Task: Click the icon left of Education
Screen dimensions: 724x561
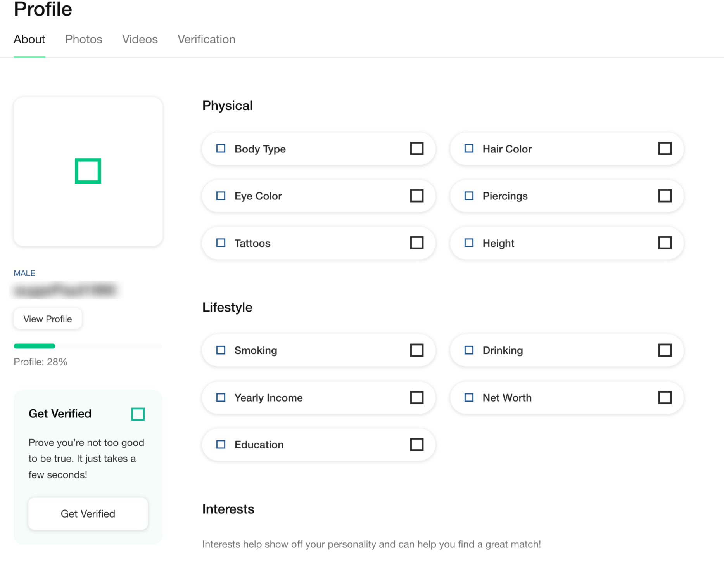Action: tap(221, 444)
